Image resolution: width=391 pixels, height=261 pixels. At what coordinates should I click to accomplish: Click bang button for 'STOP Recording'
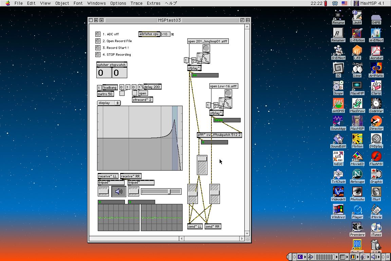(98, 54)
